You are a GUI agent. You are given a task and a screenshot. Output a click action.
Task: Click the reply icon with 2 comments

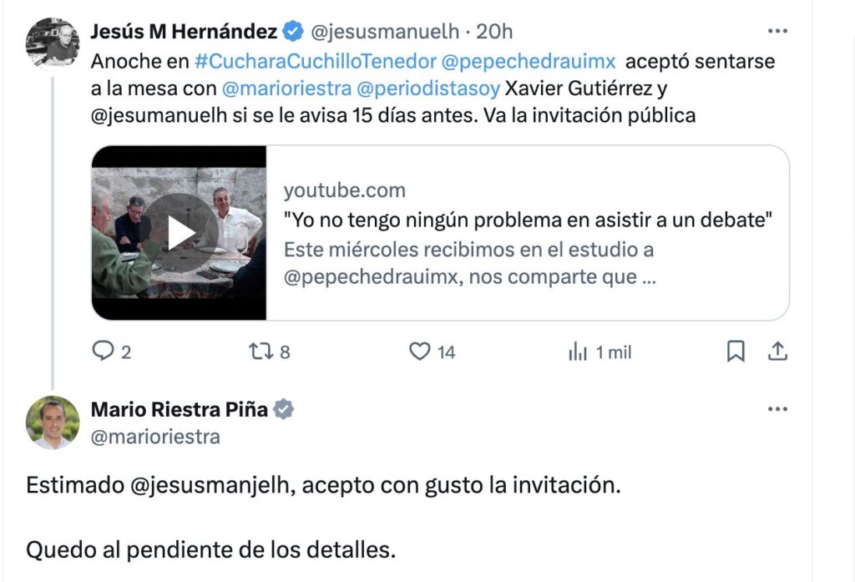point(103,352)
